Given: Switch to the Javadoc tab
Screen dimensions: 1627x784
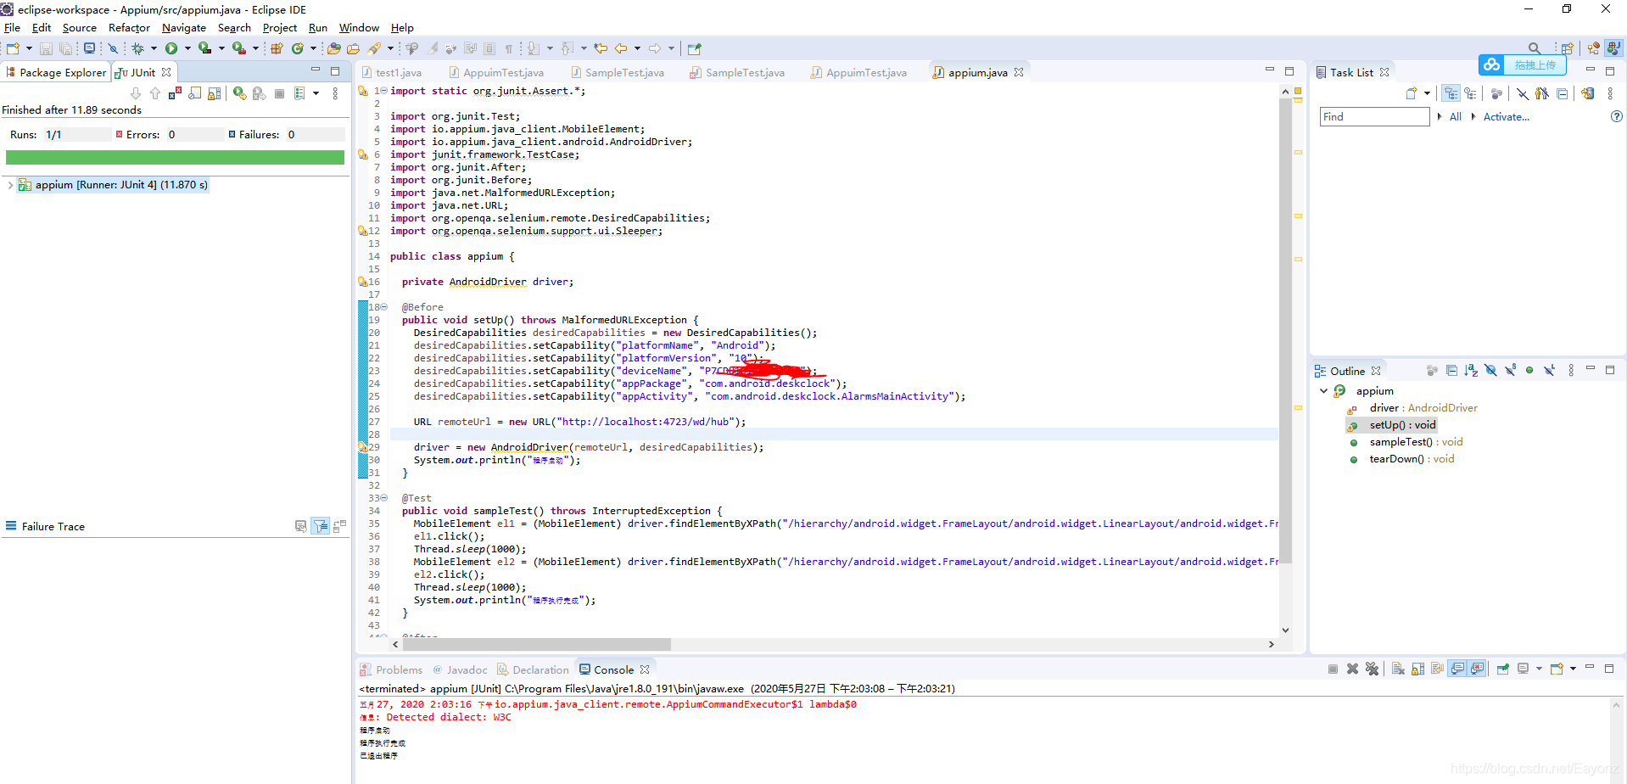Looking at the screenshot, I should tap(460, 669).
